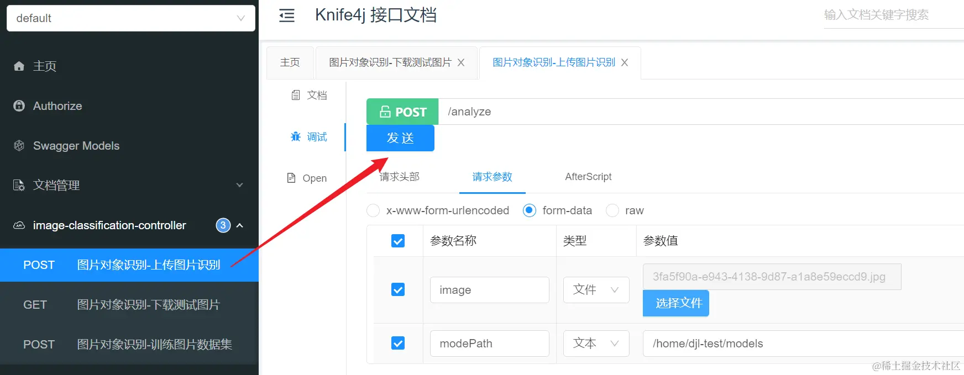Open the AfterScript tab
This screenshot has height=375, width=964.
click(x=588, y=177)
